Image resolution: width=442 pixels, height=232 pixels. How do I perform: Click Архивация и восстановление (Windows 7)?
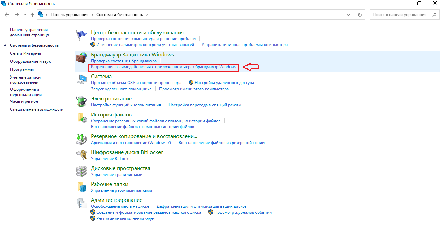coord(131,143)
